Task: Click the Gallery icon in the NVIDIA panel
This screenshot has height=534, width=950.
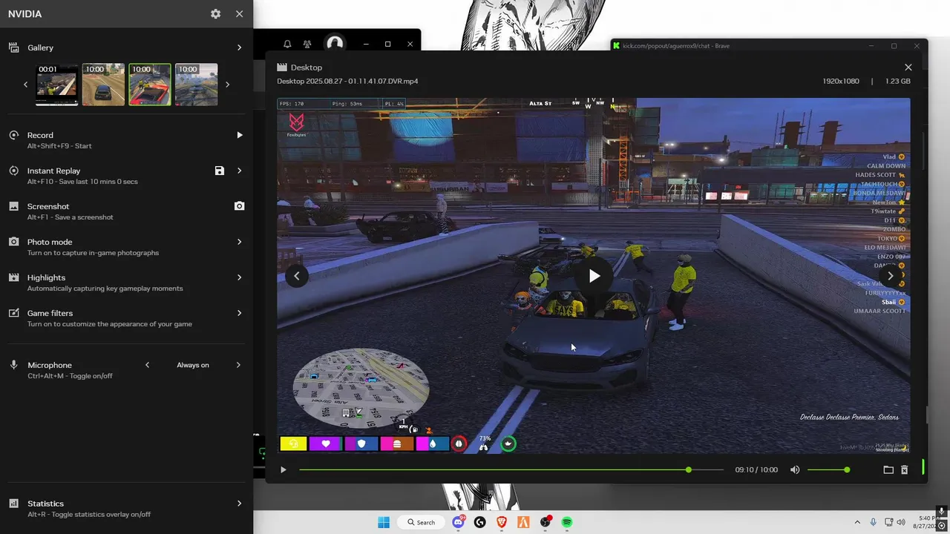Action: [x=13, y=47]
